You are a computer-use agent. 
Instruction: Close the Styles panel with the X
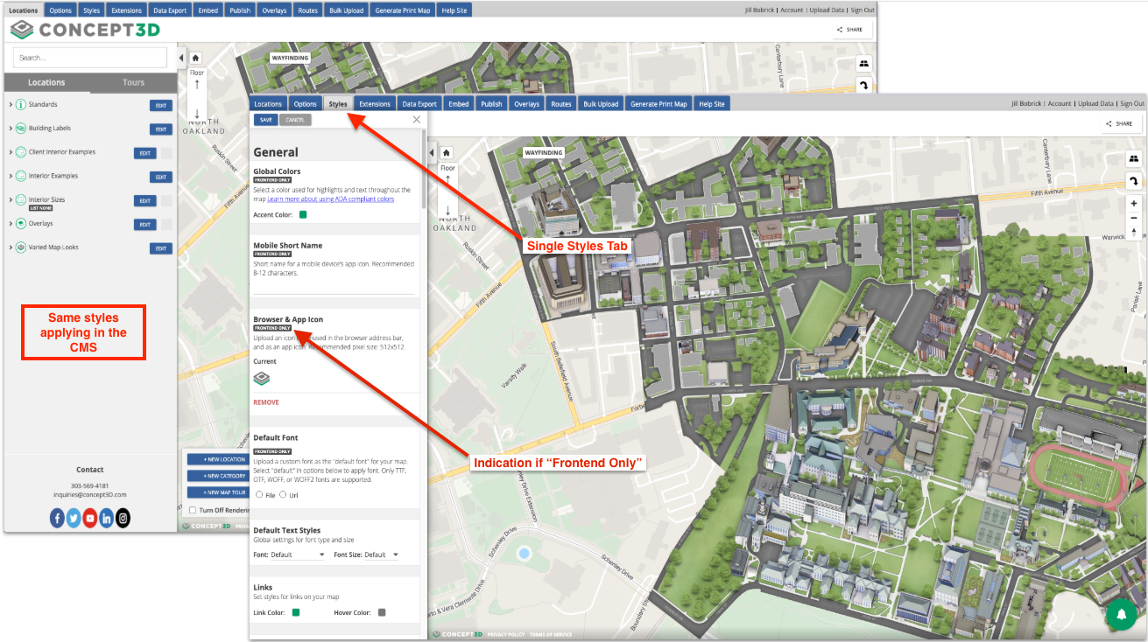416,120
